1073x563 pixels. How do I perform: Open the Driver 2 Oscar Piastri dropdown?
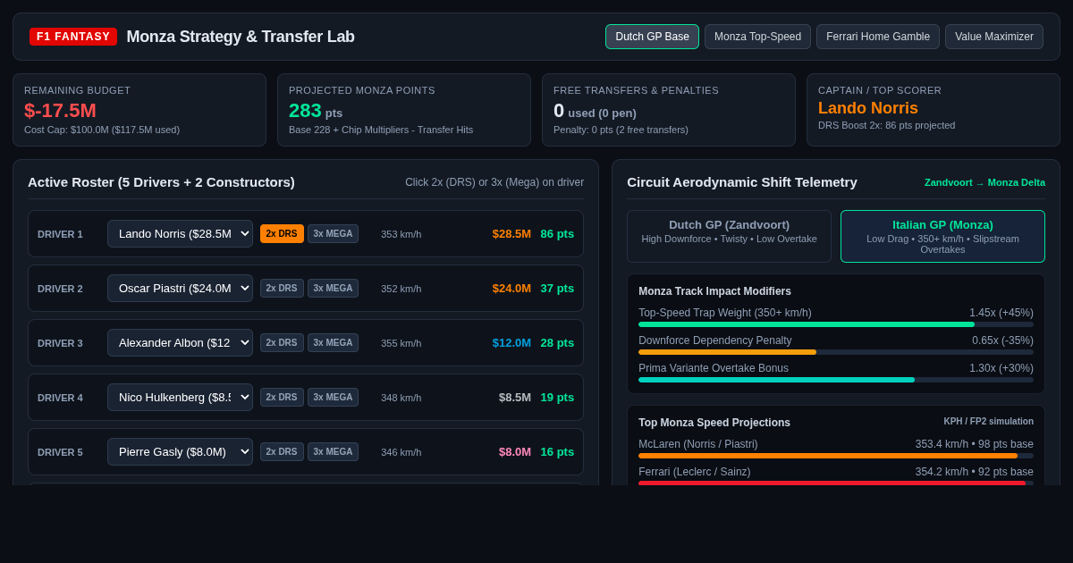click(x=180, y=288)
